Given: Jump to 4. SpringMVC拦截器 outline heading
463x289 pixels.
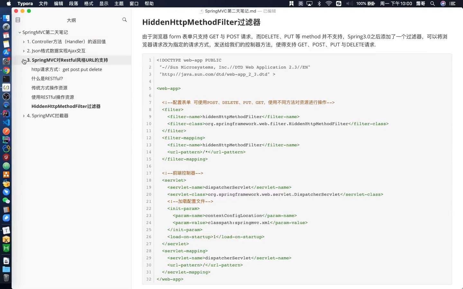Looking at the screenshot, I should tap(48, 116).
